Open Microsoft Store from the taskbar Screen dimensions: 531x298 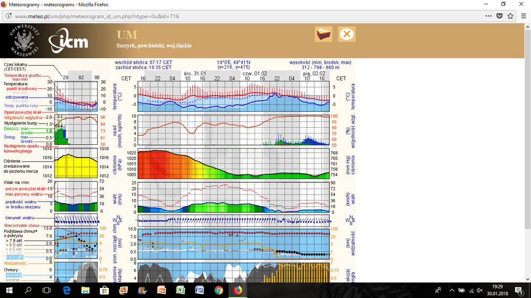click(104, 290)
